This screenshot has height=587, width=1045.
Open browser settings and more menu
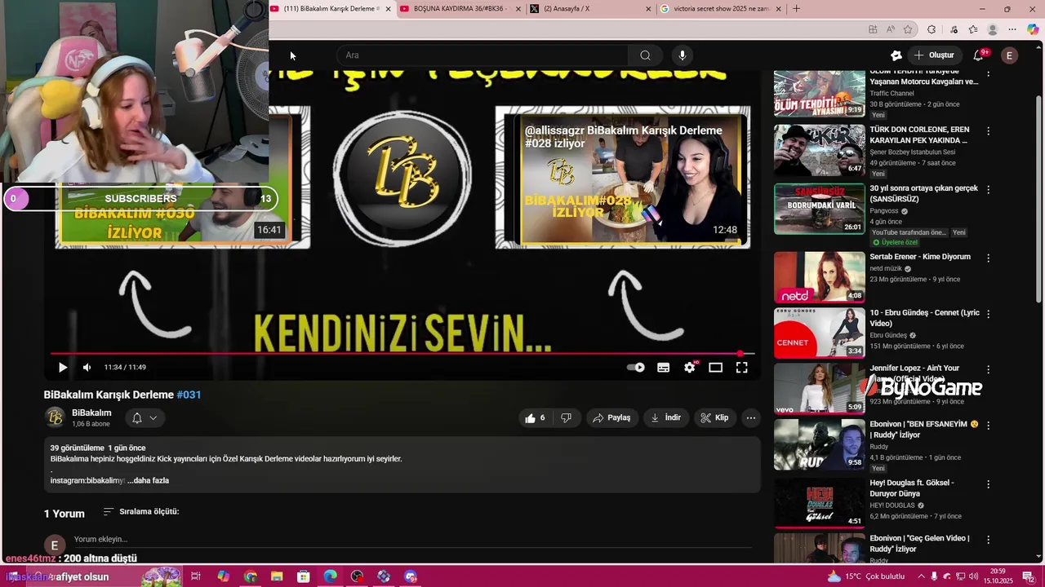(1012, 29)
